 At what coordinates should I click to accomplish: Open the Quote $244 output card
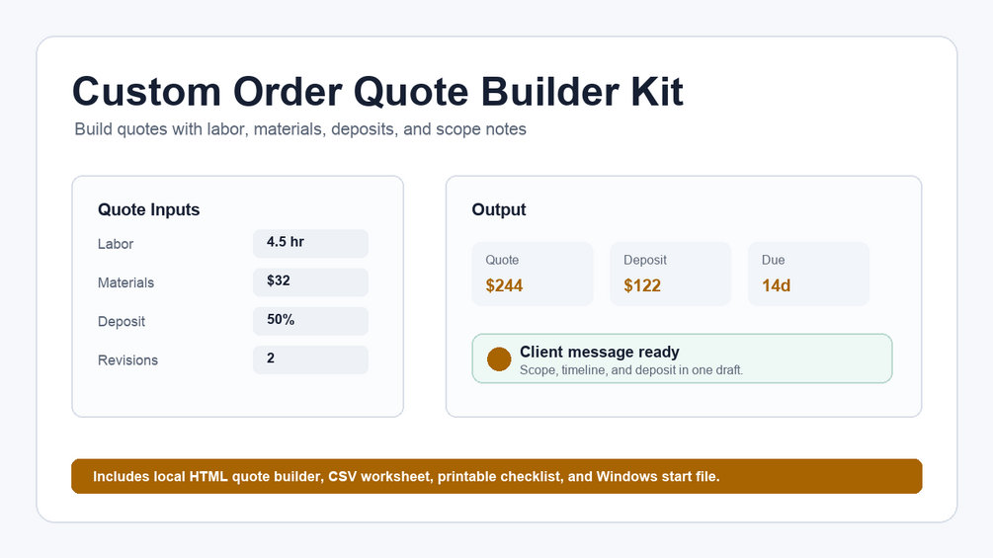[533, 274]
